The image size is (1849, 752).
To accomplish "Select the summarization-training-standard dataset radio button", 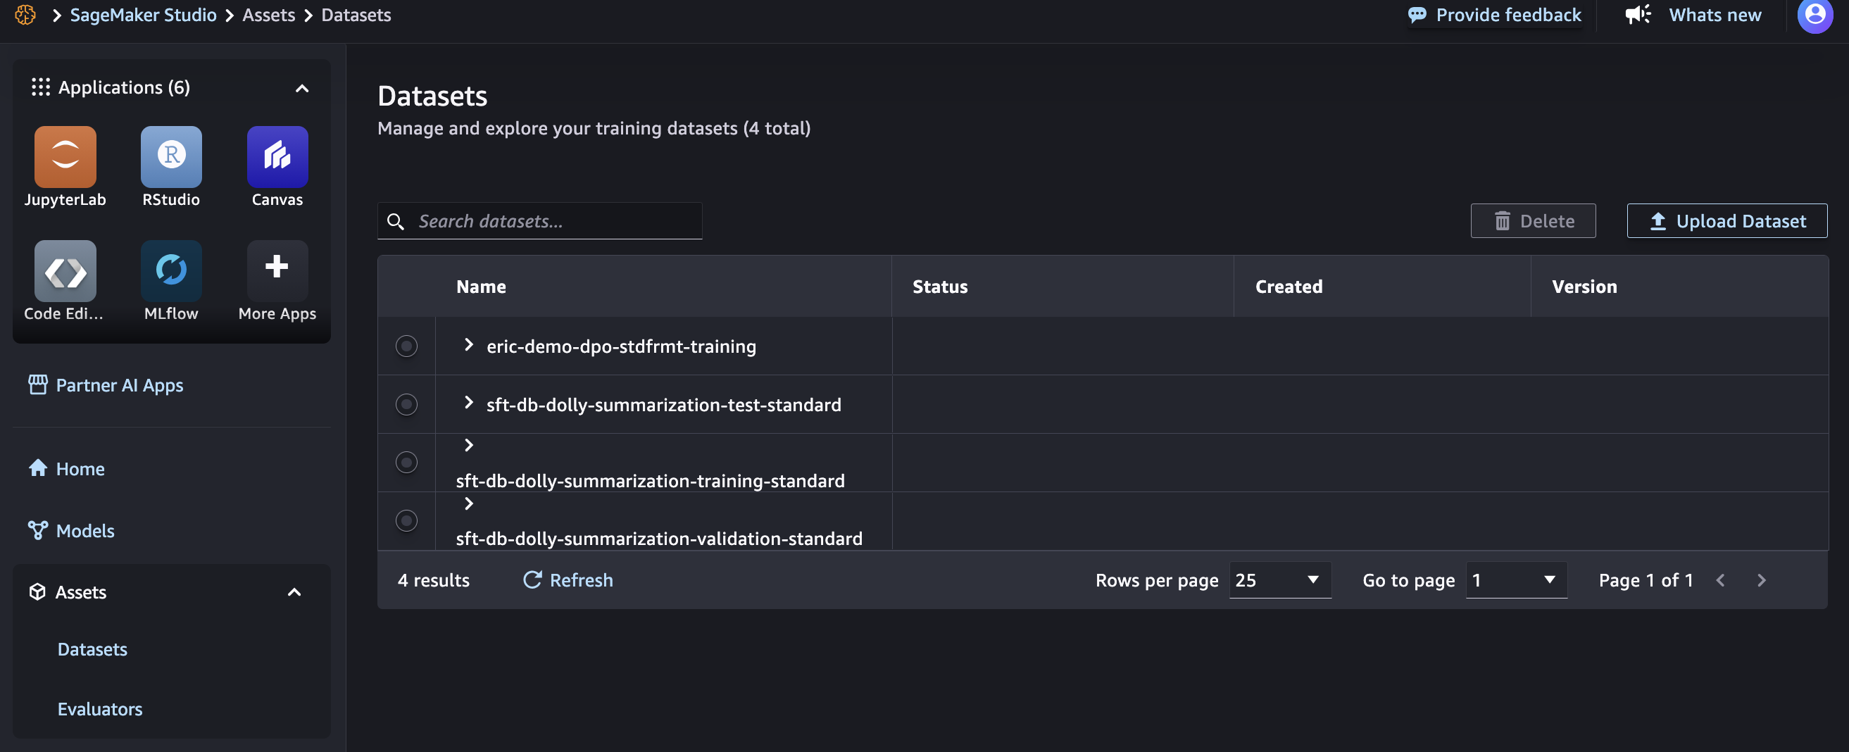I will tap(406, 462).
